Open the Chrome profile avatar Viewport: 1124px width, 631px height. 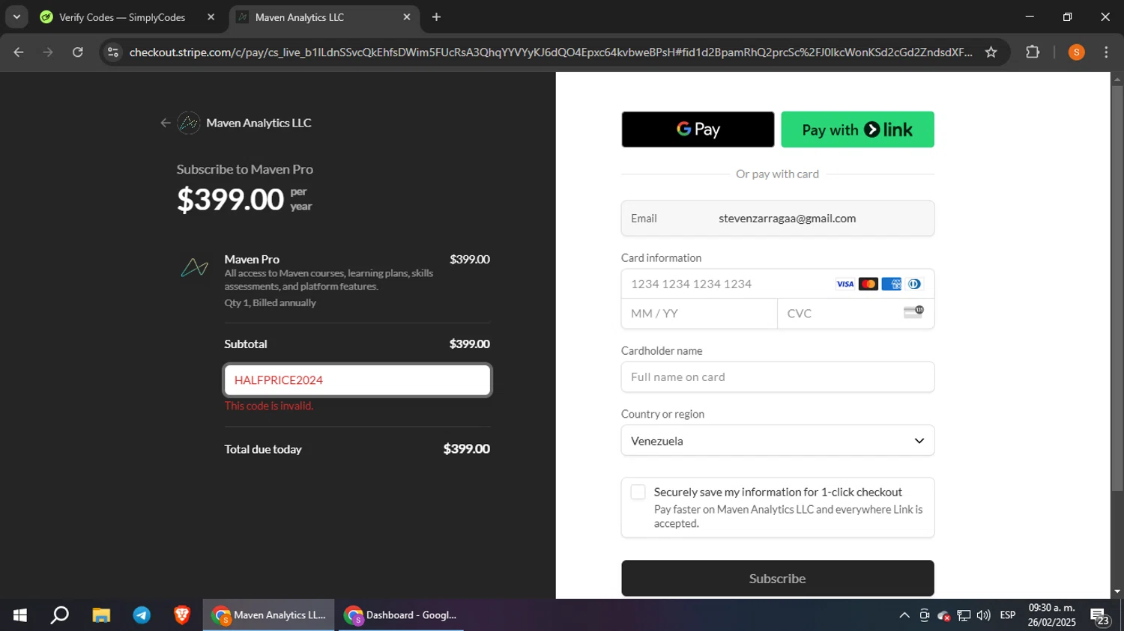coord(1077,52)
